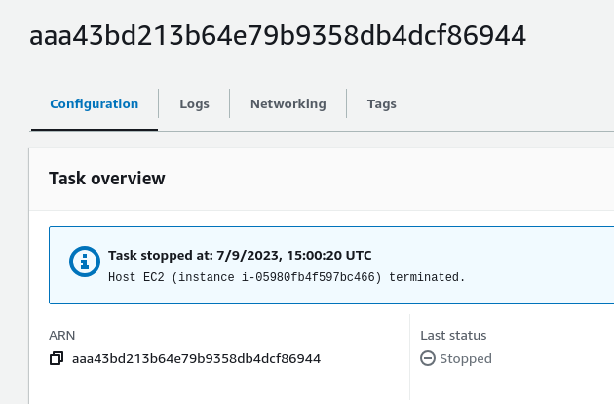Switch to the Configuration tab
This screenshot has width=614, height=404.
94,104
